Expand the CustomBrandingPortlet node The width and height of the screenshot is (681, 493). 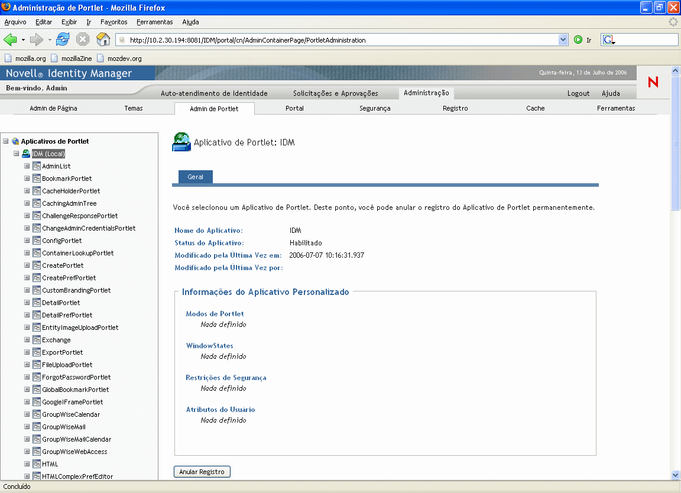point(27,290)
